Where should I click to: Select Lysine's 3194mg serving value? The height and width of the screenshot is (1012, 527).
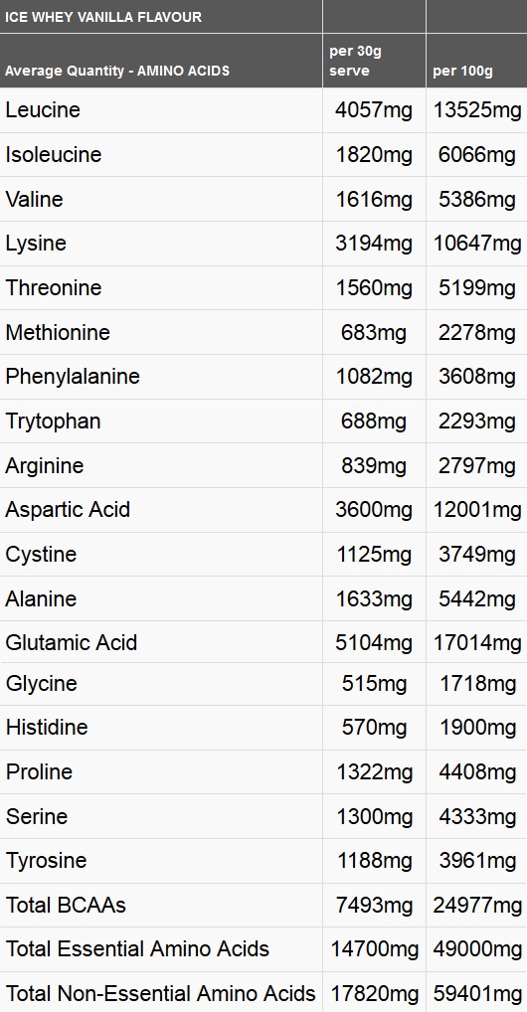[373, 244]
